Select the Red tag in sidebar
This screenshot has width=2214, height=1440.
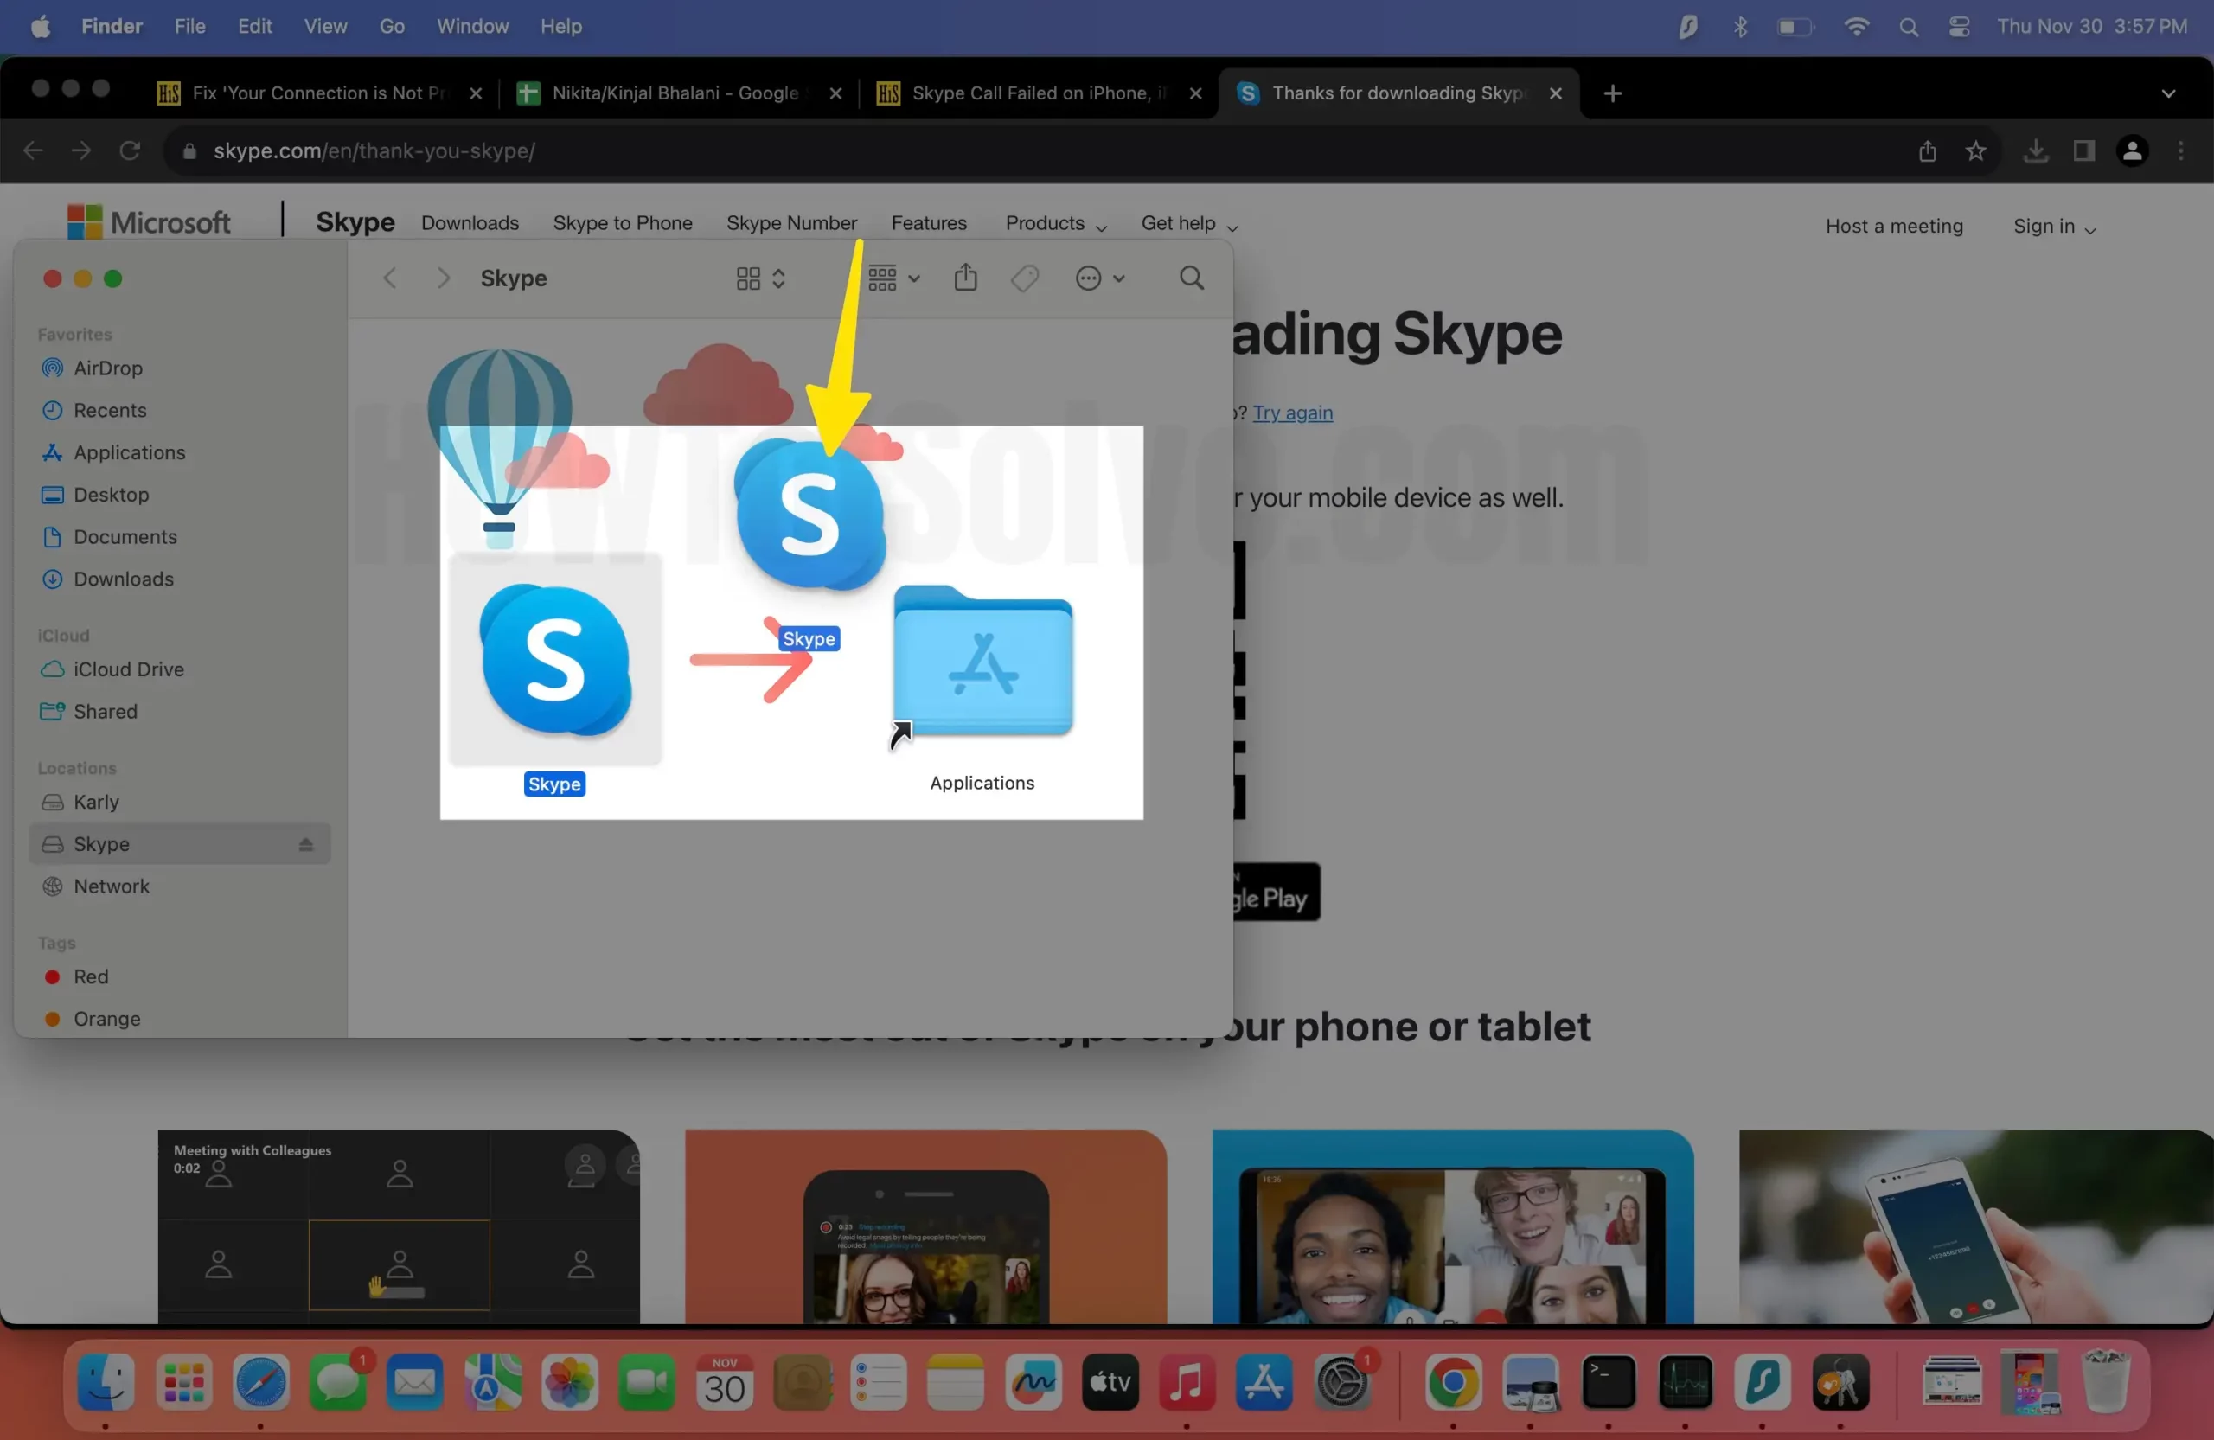[90, 976]
